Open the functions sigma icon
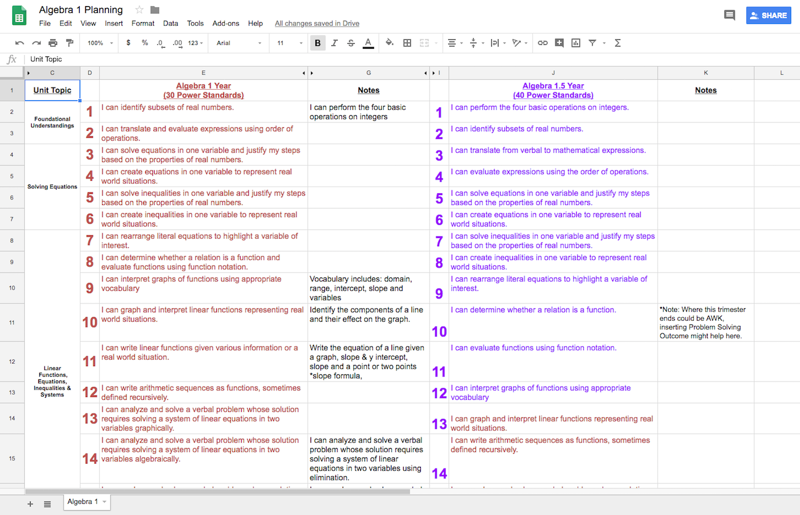This screenshot has height=515, width=800. [x=618, y=43]
